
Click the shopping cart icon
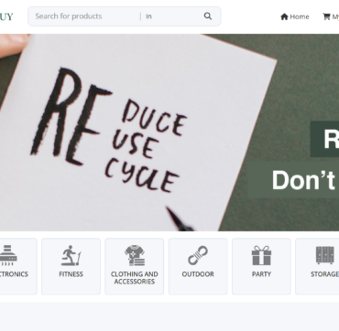point(326,16)
